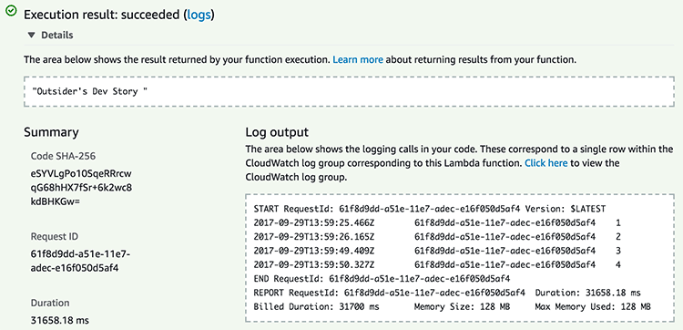Click log output value 1
Image resolution: width=683 pixels, height=330 pixels.
[618, 222]
